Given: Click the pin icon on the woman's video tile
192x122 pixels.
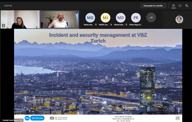Looking at the screenshot, I should click(3, 26).
